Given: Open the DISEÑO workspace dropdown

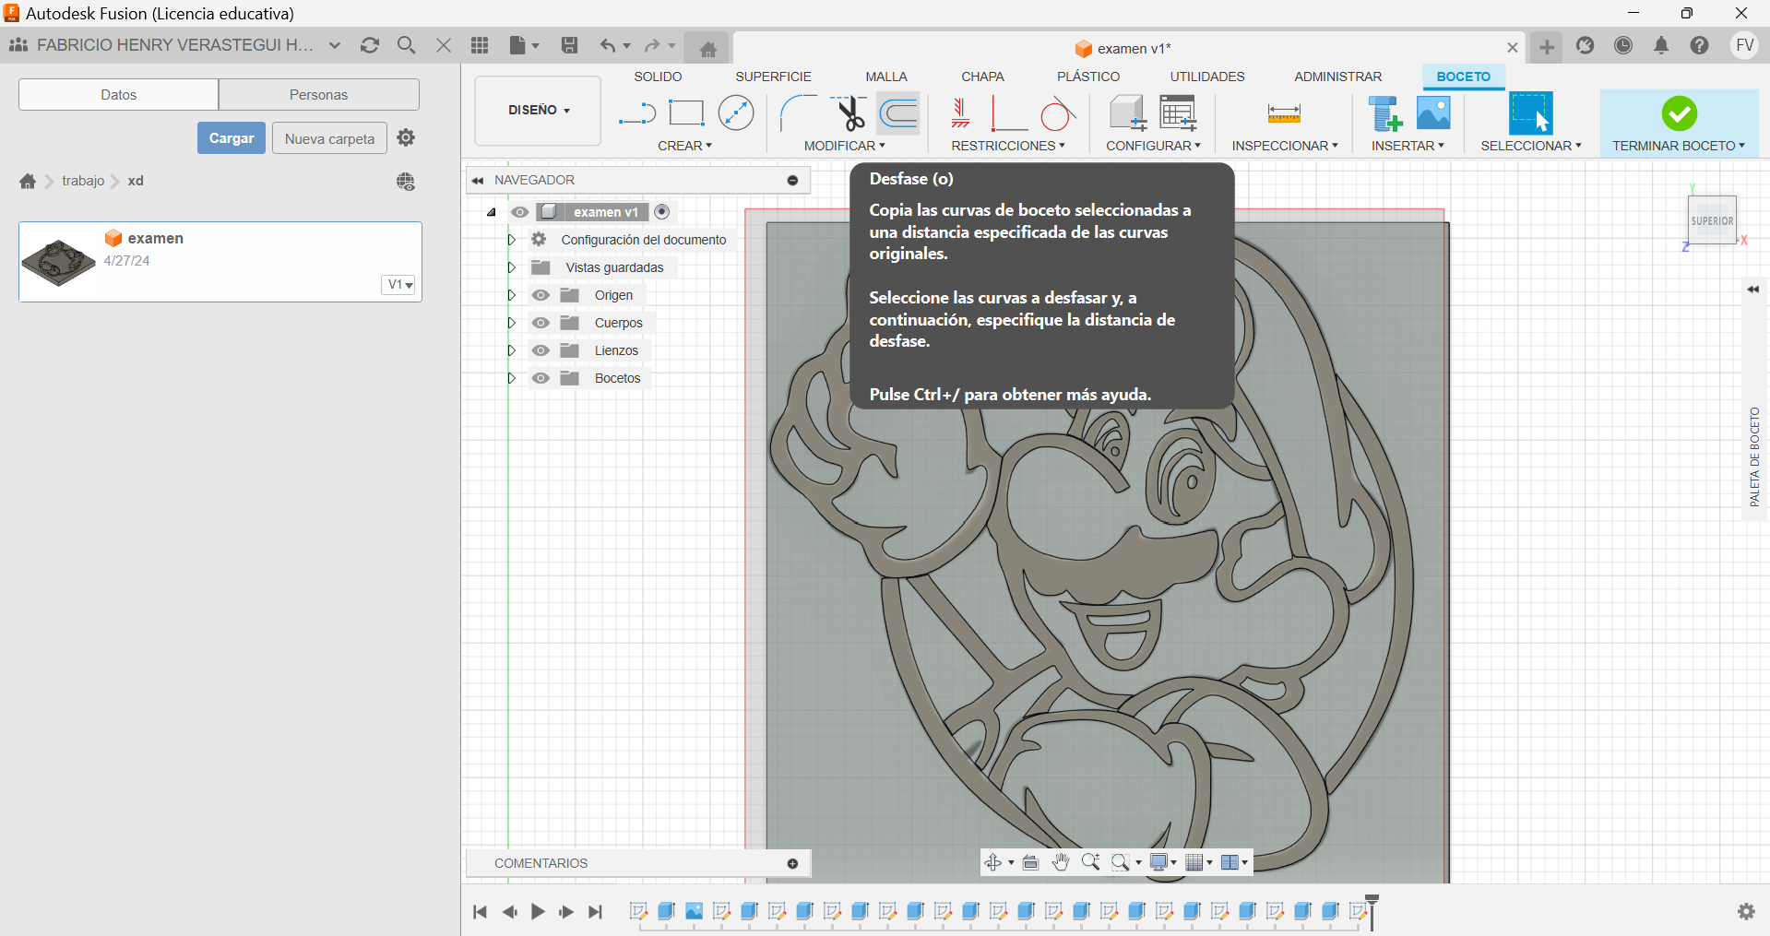Looking at the screenshot, I should (x=538, y=111).
